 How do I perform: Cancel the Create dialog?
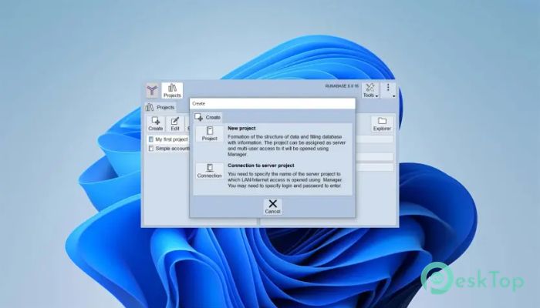tap(273, 206)
